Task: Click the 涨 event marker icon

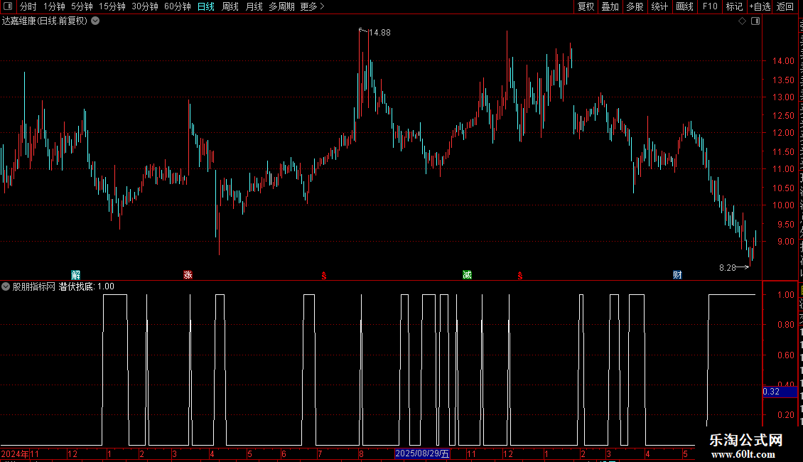Action: 188,275
